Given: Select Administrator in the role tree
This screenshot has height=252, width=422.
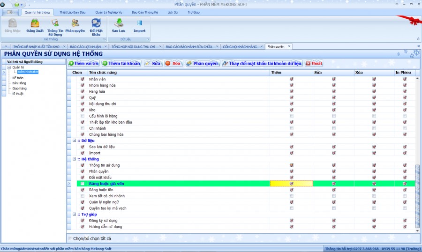Looking at the screenshot, I should [28, 72].
